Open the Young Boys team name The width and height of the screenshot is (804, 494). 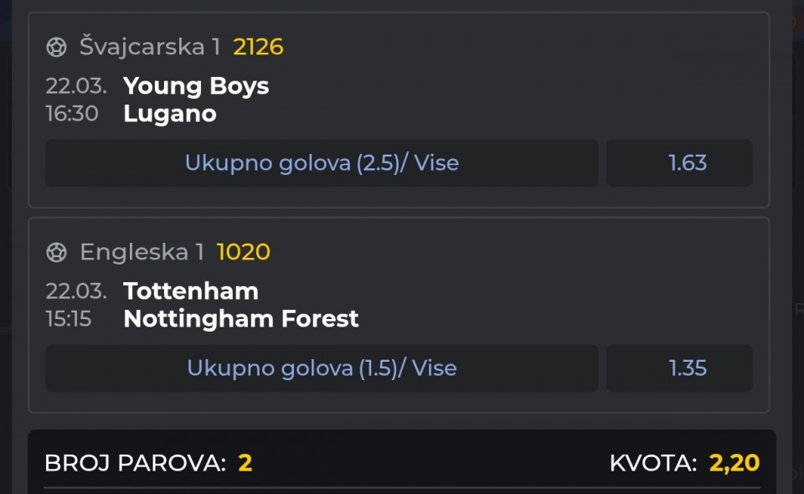pos(196,85)
